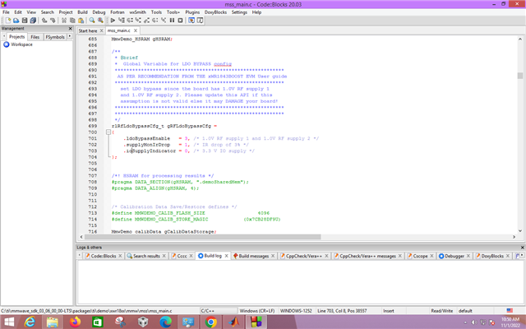Image resolution: width=526 pixels, height=329 pixels.
Task: Select the Projects tab in Management
Action: 16,36
